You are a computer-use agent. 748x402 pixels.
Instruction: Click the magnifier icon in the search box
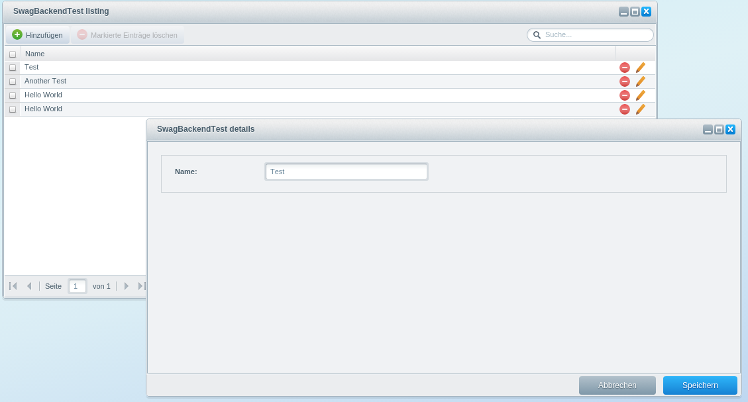pos(537,34)
